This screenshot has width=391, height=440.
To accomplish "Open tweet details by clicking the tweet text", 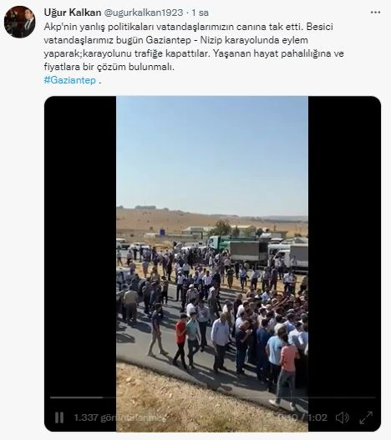I will click(x=194, y=47).
